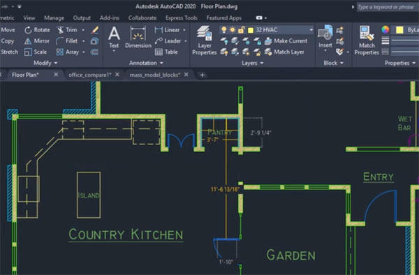Click the linetype icon in Properties panel
Screen dimensions: 419x275
click(x=385, y=51)
